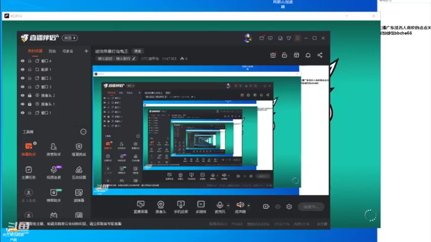Image resolution: width=431 pixels, height=242 pixels.
Task: Open the 互动投票 tool
Action: [79, 172]
